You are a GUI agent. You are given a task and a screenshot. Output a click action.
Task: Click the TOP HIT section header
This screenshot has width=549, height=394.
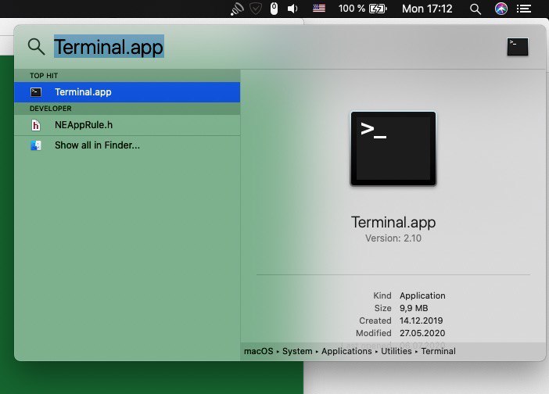click(44, 76)
